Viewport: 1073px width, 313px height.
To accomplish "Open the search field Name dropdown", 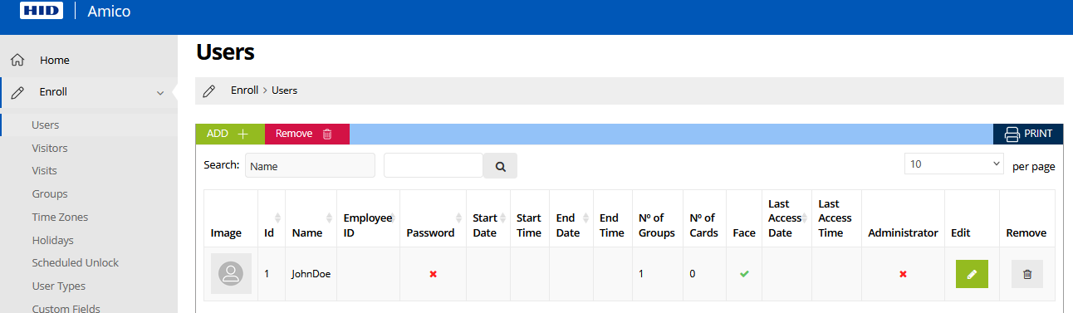I will tap(310, 165).
